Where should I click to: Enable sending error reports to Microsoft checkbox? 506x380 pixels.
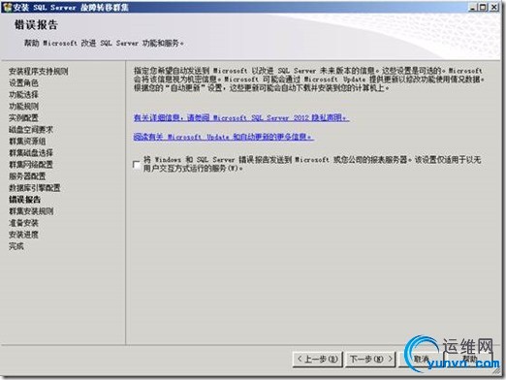(x=137, y=165)
